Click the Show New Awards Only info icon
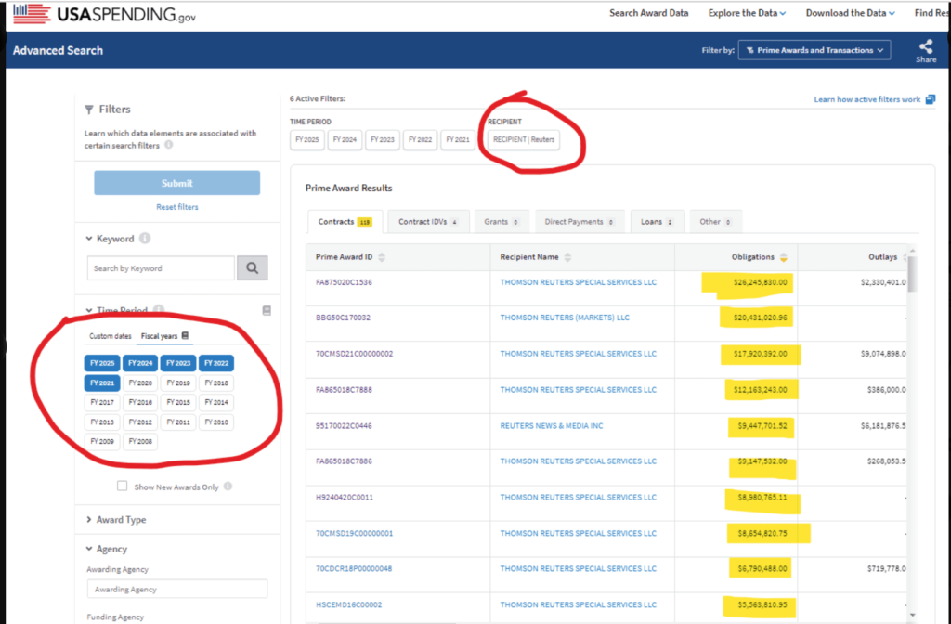This screenshot has width=951, height=624. (x=228, y=487)
